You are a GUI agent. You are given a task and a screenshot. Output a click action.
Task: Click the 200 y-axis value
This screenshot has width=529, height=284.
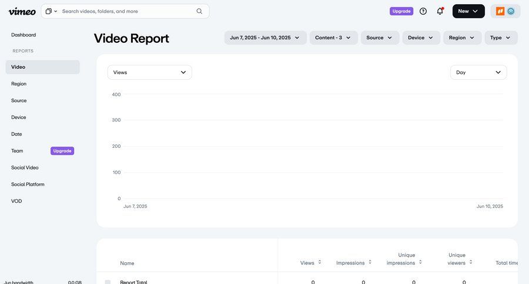click(x=116, y=146)
